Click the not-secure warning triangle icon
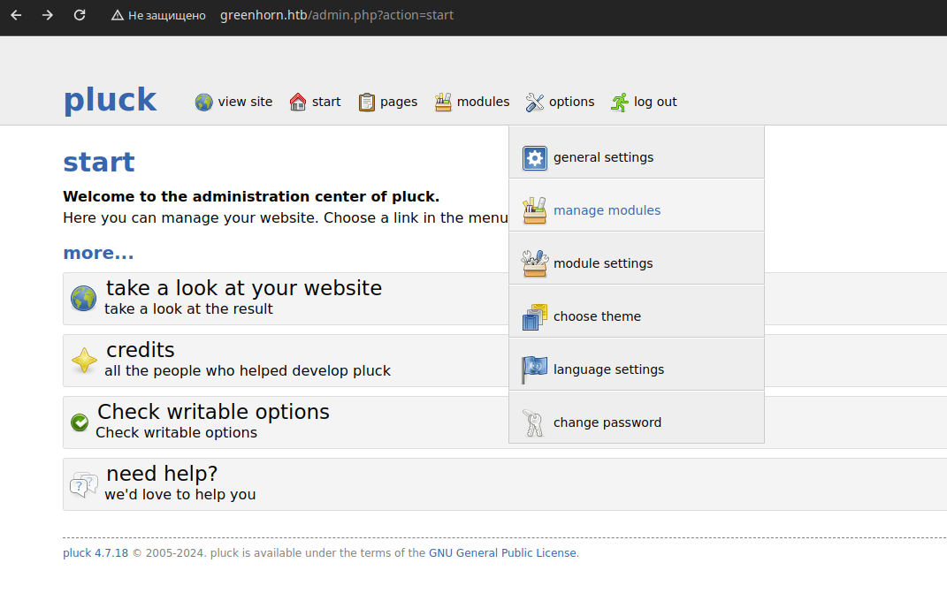Image resolution: width=947 pixels, height=601 pixels. (x=118, y=15)
